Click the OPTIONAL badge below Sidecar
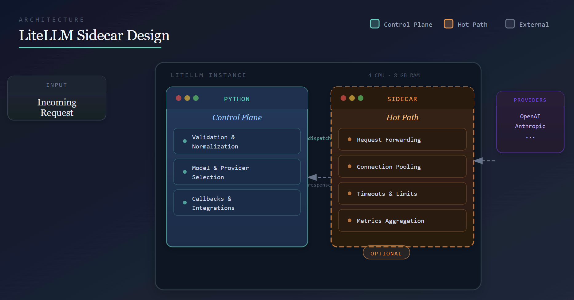Image resolution: width=574 pixels, height=300 pixels. (x=386, y=253)
